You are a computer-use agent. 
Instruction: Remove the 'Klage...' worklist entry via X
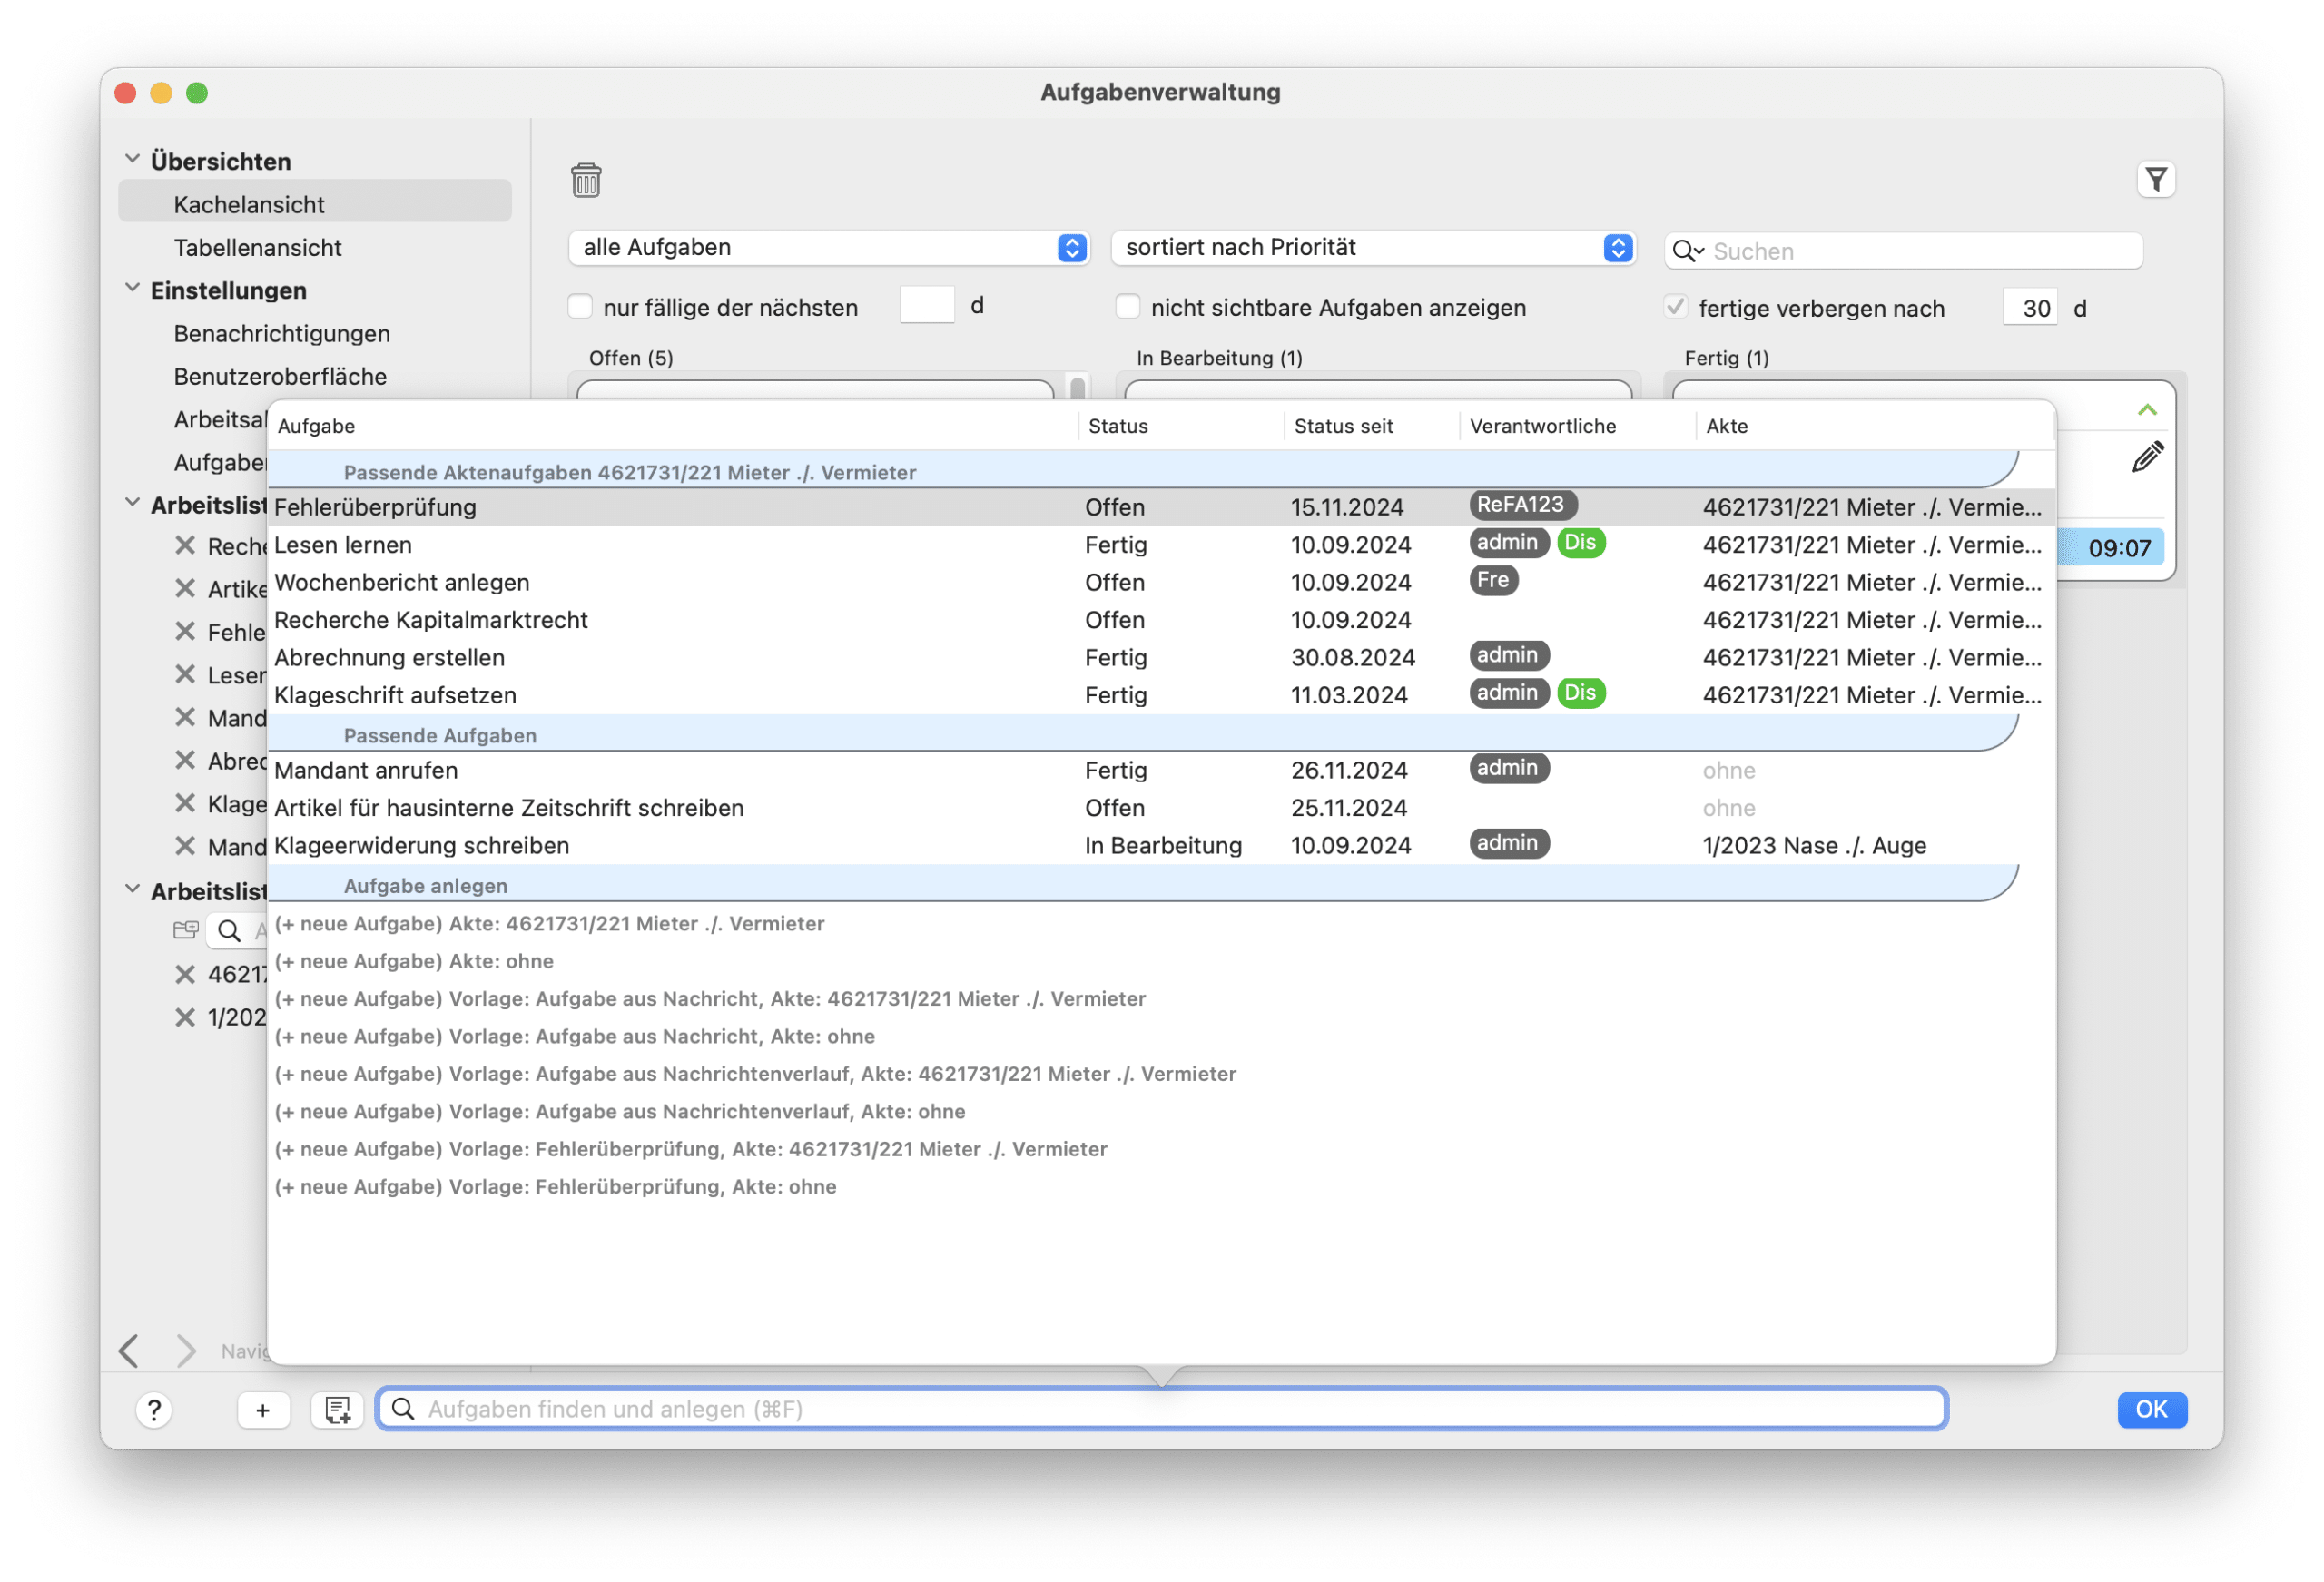(185, 804)
